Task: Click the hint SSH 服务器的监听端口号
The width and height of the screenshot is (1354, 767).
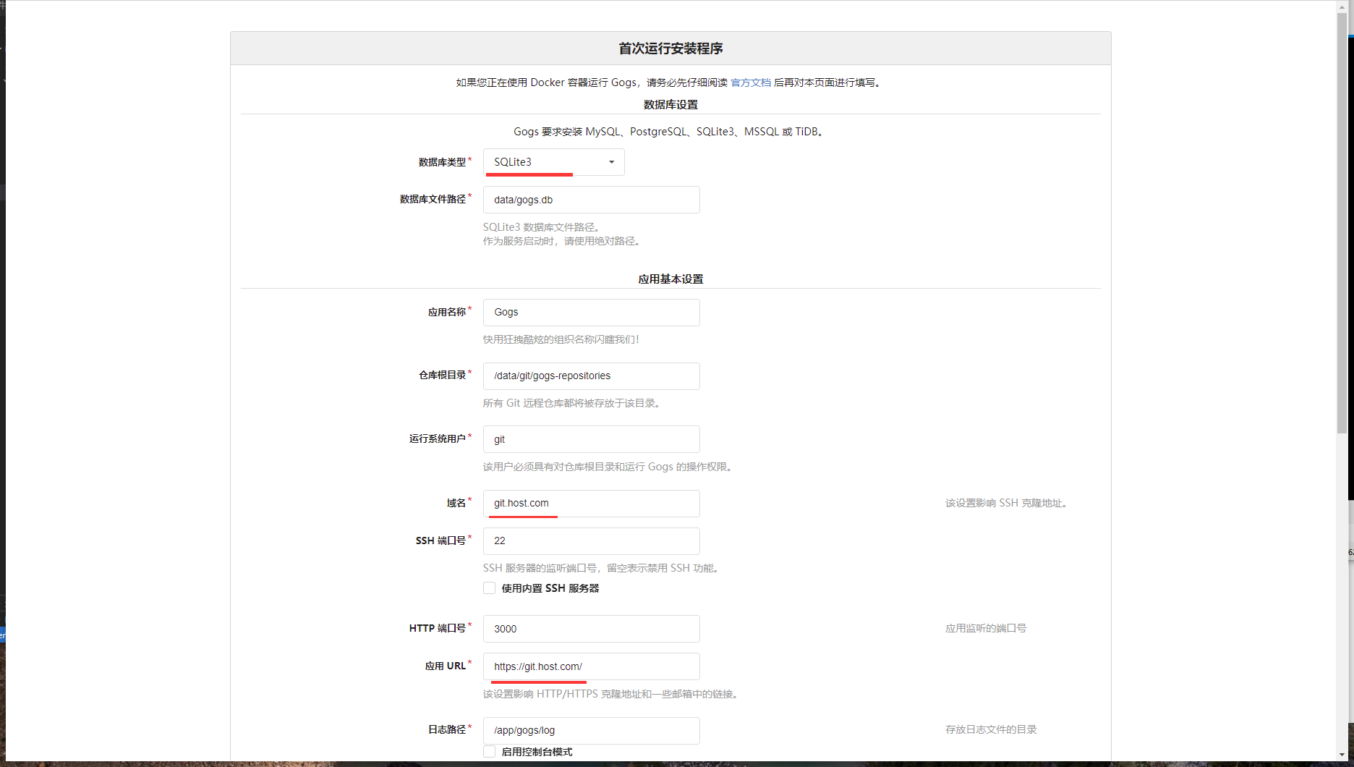Action: coord(602,568)
